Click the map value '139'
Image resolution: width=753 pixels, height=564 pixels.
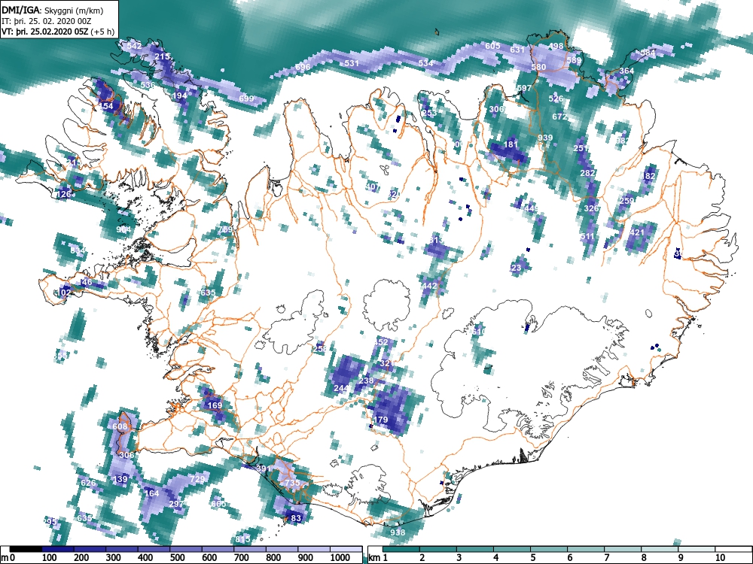pos(120,479)
